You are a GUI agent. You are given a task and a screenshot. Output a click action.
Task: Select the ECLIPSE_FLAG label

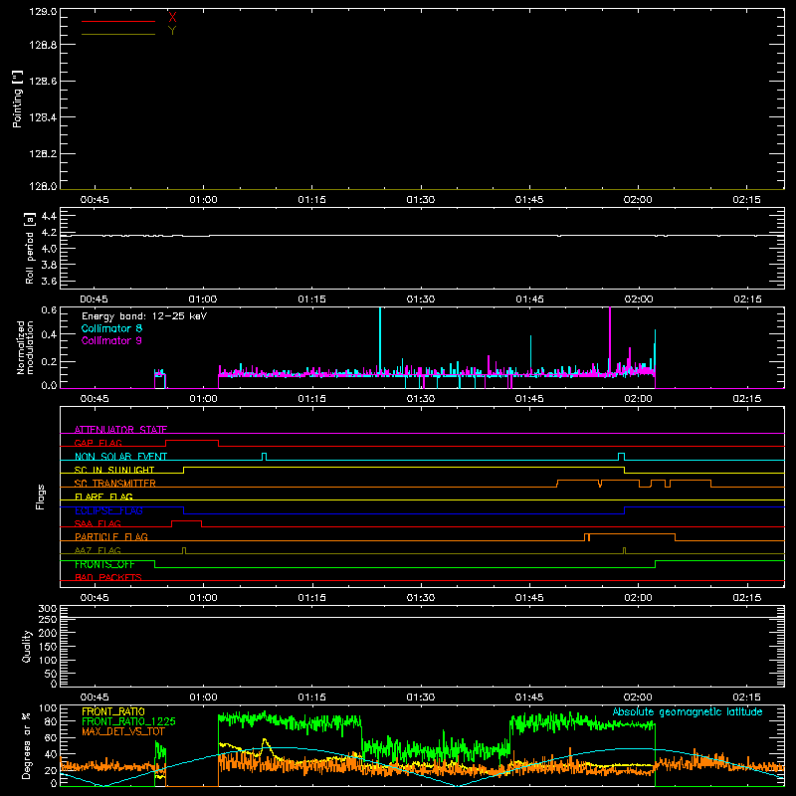[108, 510]
